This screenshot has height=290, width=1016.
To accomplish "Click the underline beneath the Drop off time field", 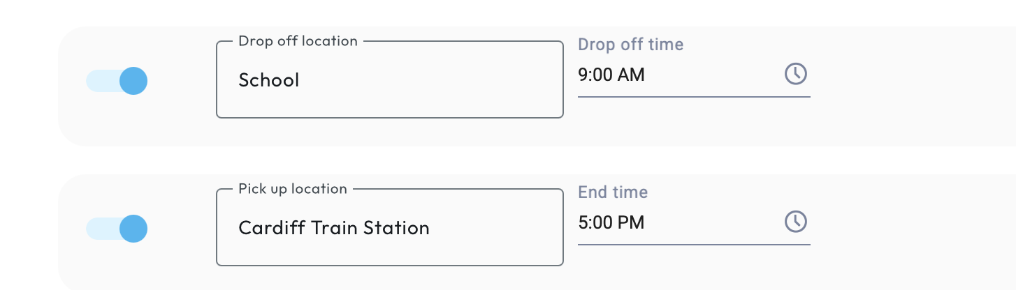I will [694, 96].
